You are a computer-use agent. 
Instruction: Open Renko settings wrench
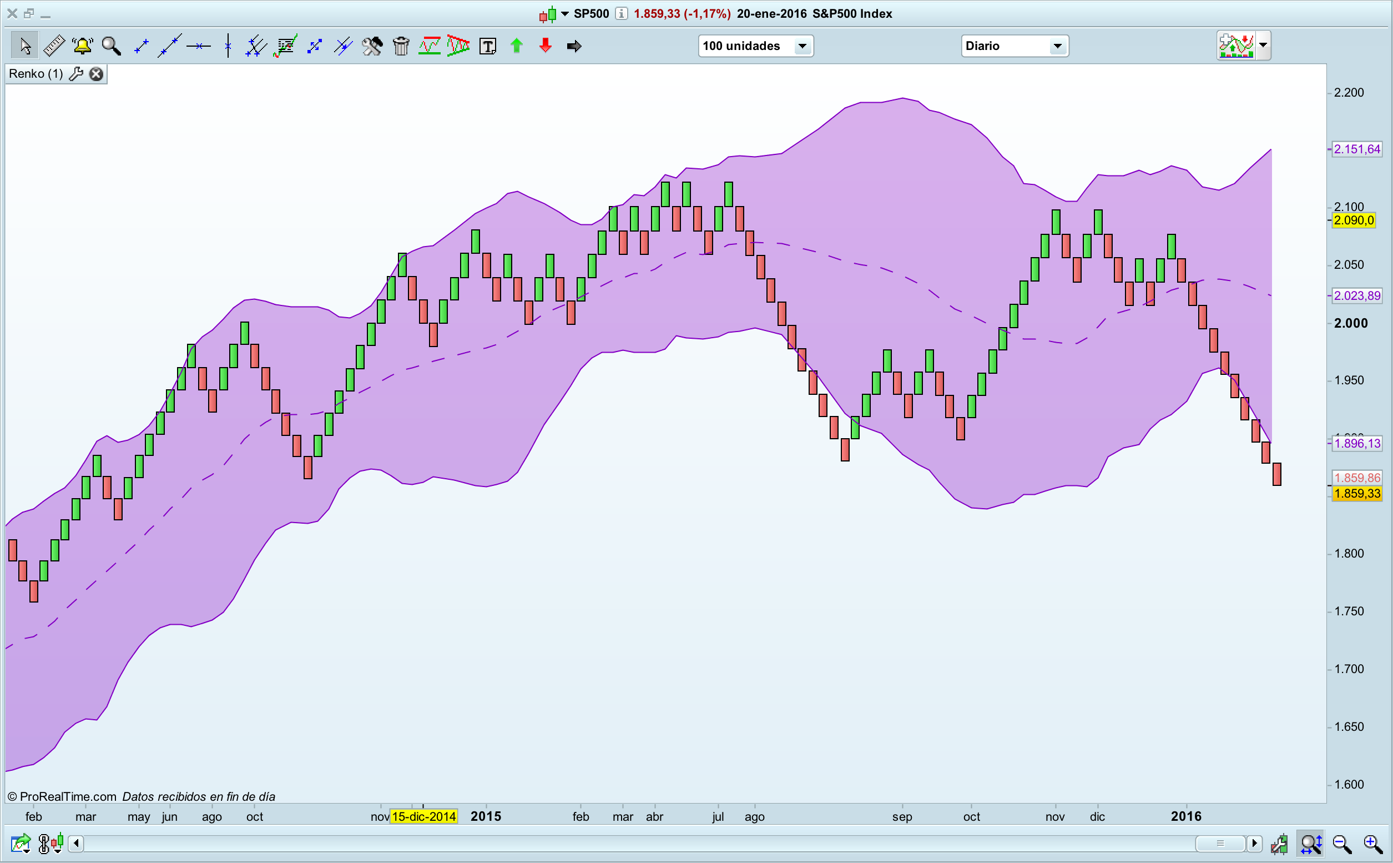pyautogui.click(x=76, y=74)
